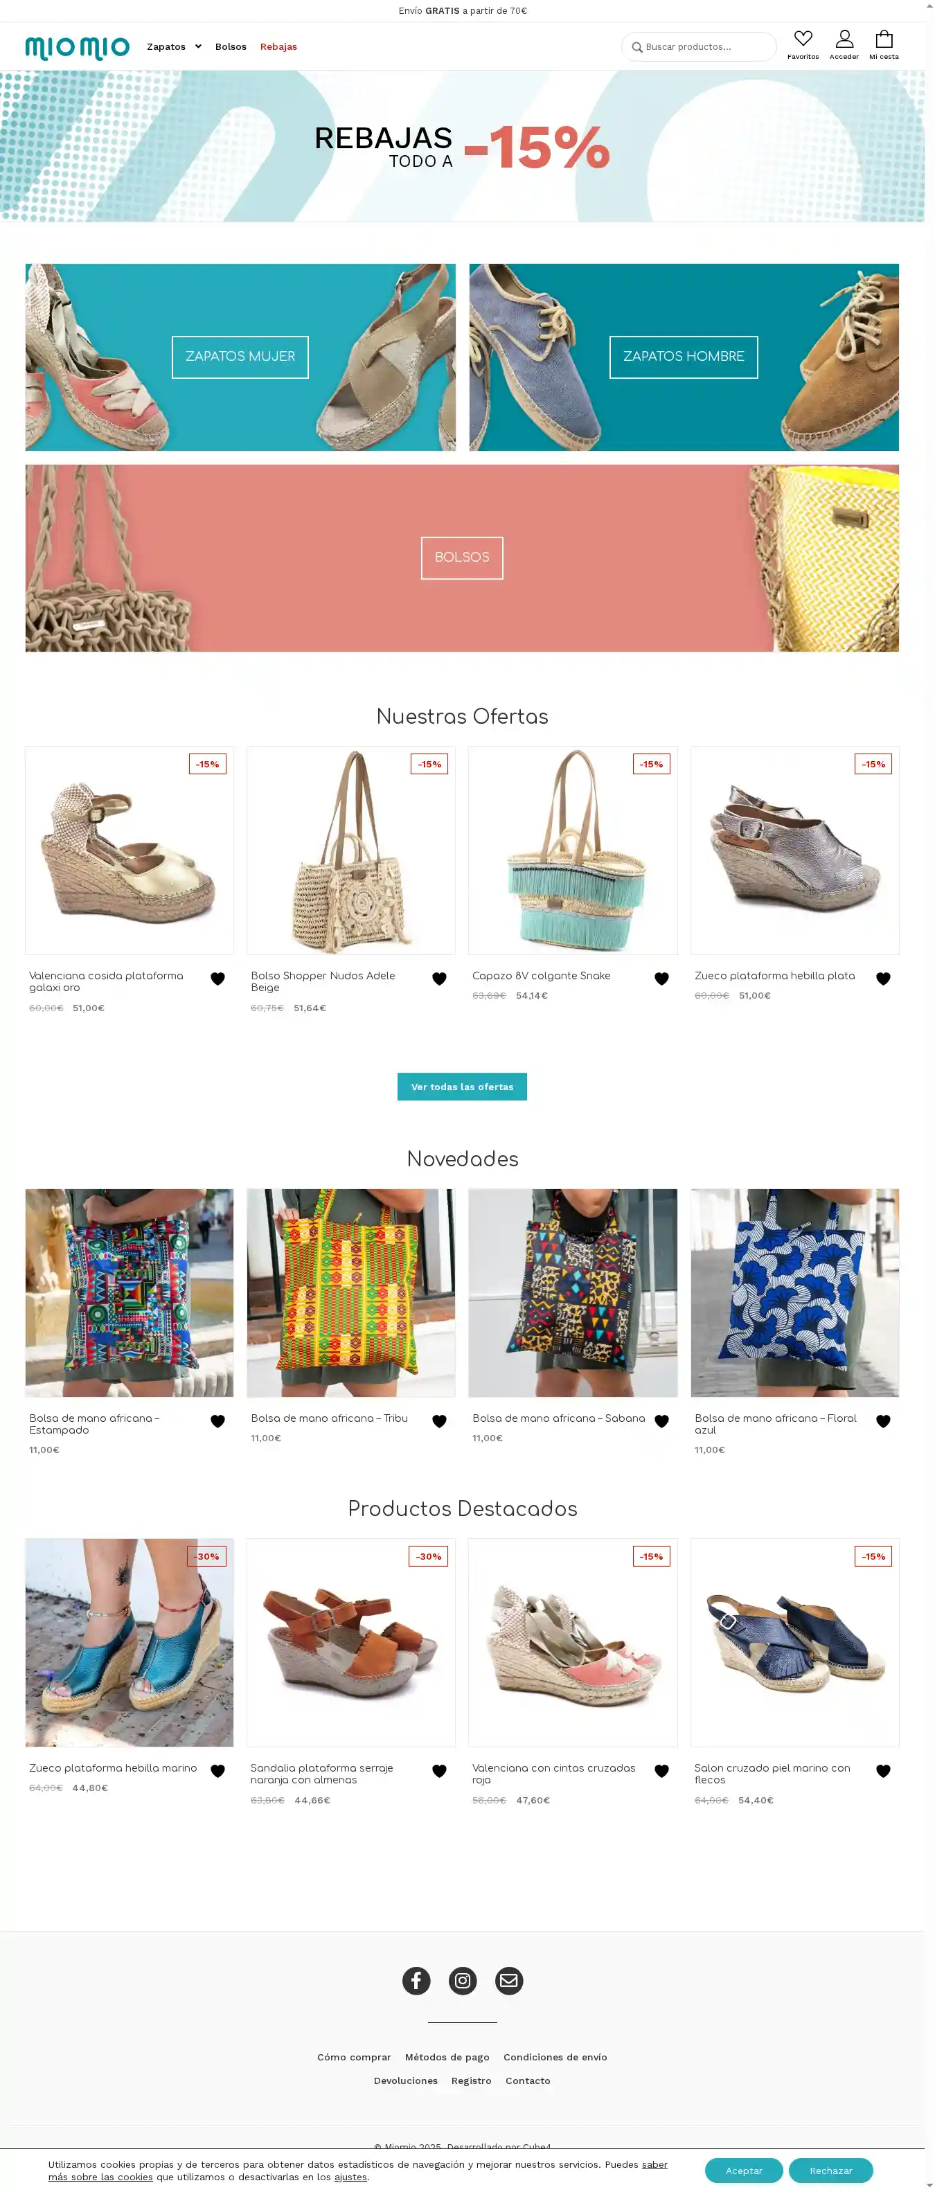Toggle favorite heart for Bolsa de mano africana – Tribu
935x2192 pixels.
point(439,1421)
